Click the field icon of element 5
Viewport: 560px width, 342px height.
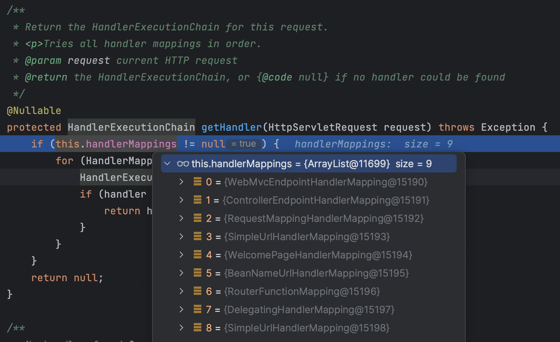(198, 273)
